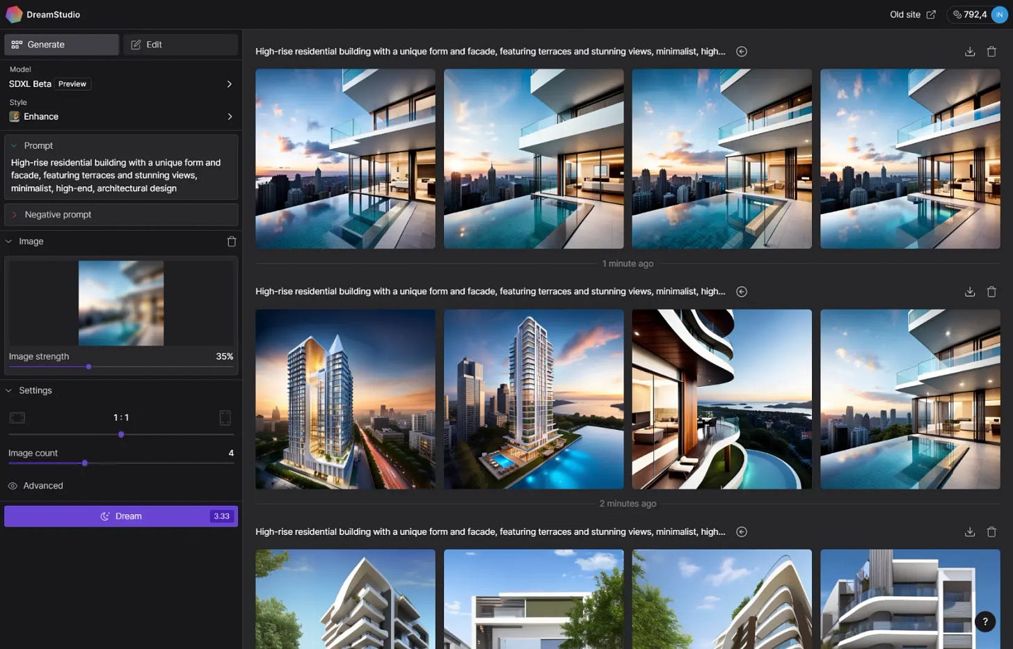Click the DreamStudio logo icon
Image resolution: width=1013 pixels, height=649 pixels.
[x=14, y=15]
